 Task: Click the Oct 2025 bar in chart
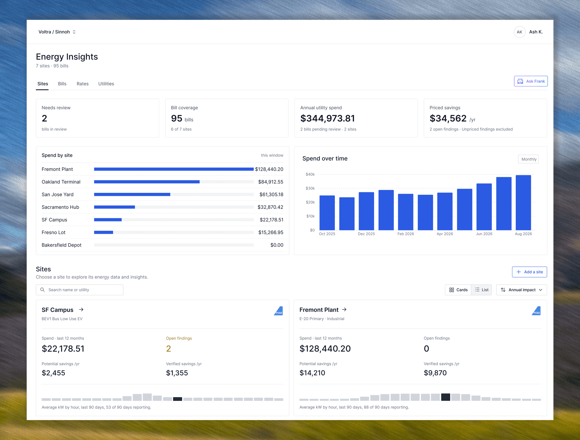[327, 213]
